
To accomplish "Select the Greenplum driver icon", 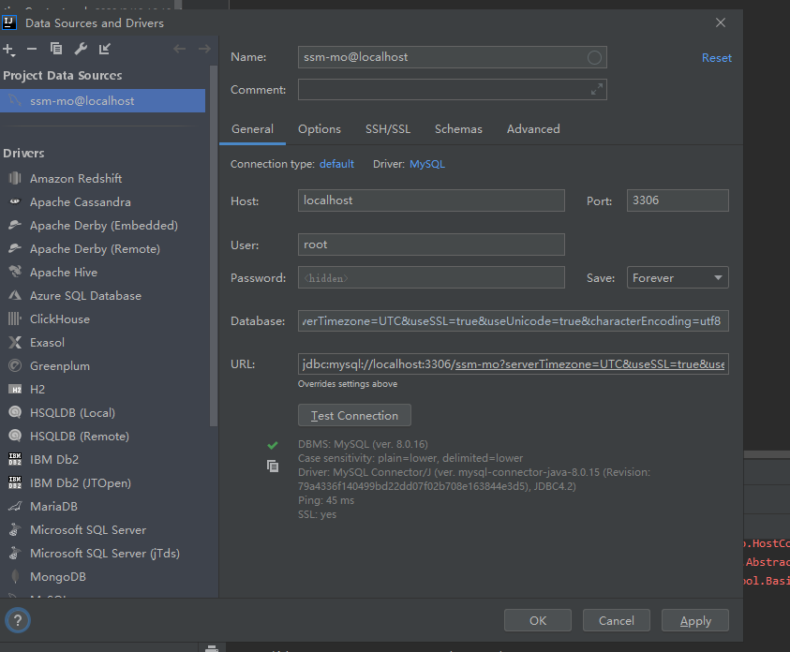I will 15,365.
